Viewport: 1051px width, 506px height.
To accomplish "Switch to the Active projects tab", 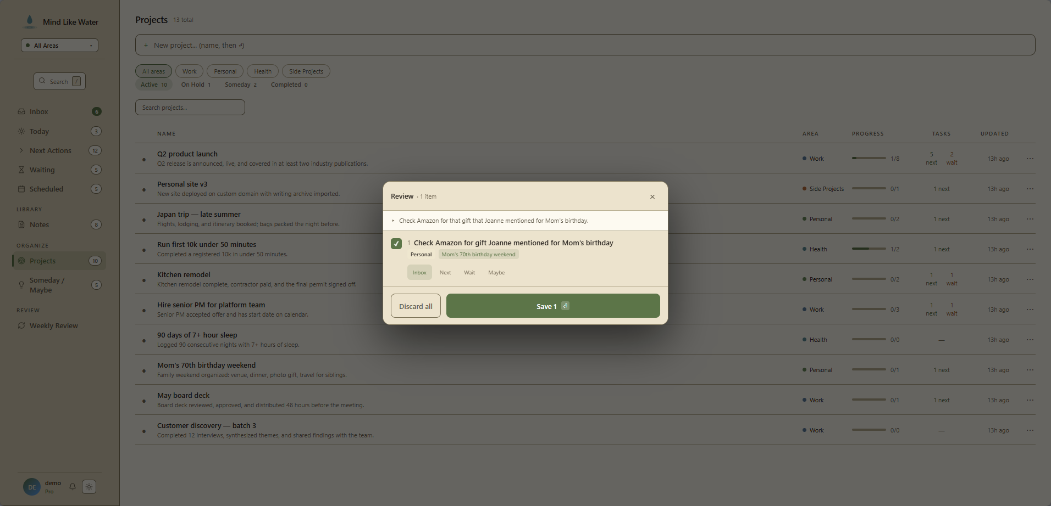I will click(154, 85).
